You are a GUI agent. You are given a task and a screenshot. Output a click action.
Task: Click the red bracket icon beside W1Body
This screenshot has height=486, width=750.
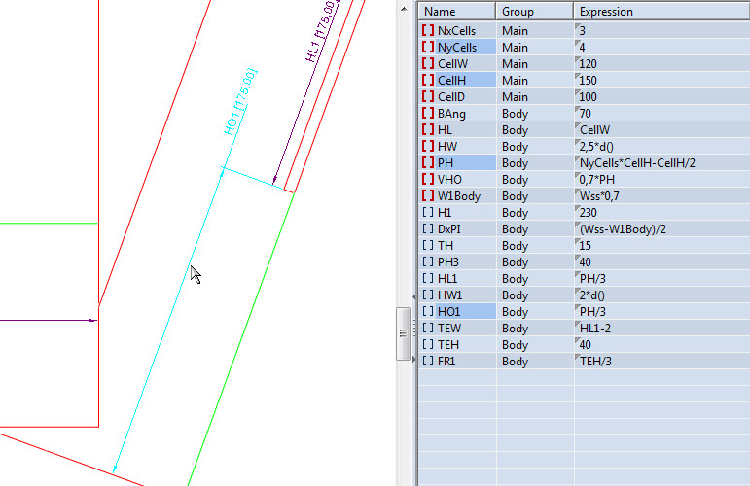428,196
